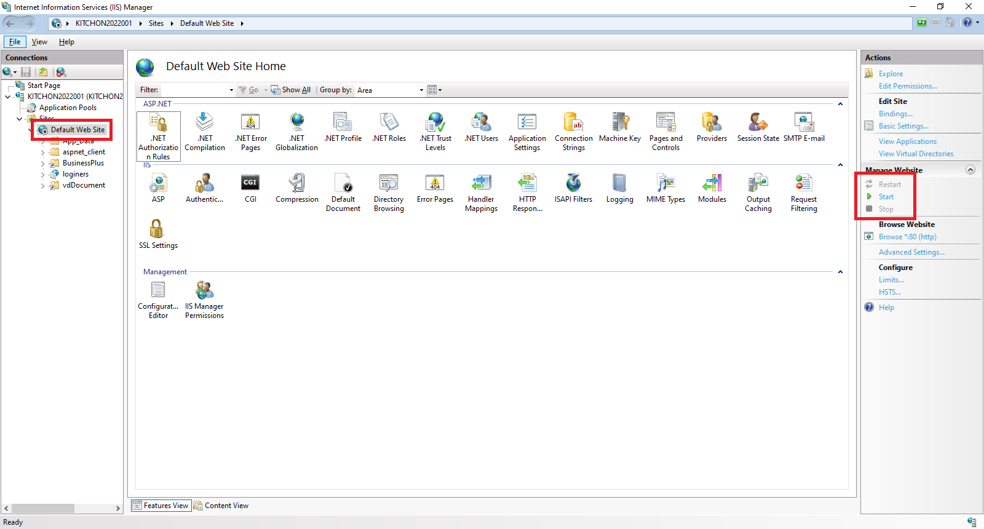Click the Filter text input field
This screenshot has width=984, height=529.
click(194, 90)
